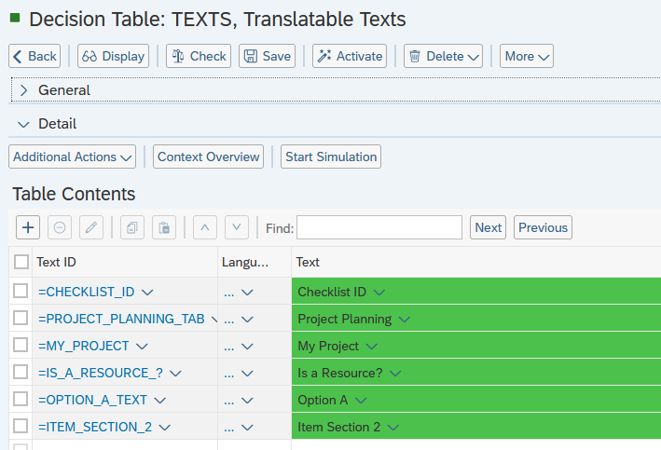This screenshot has height=450, width=661.
Task: Click the Start Simulation button
Action: pyautogui.click(x=331, y=157)
